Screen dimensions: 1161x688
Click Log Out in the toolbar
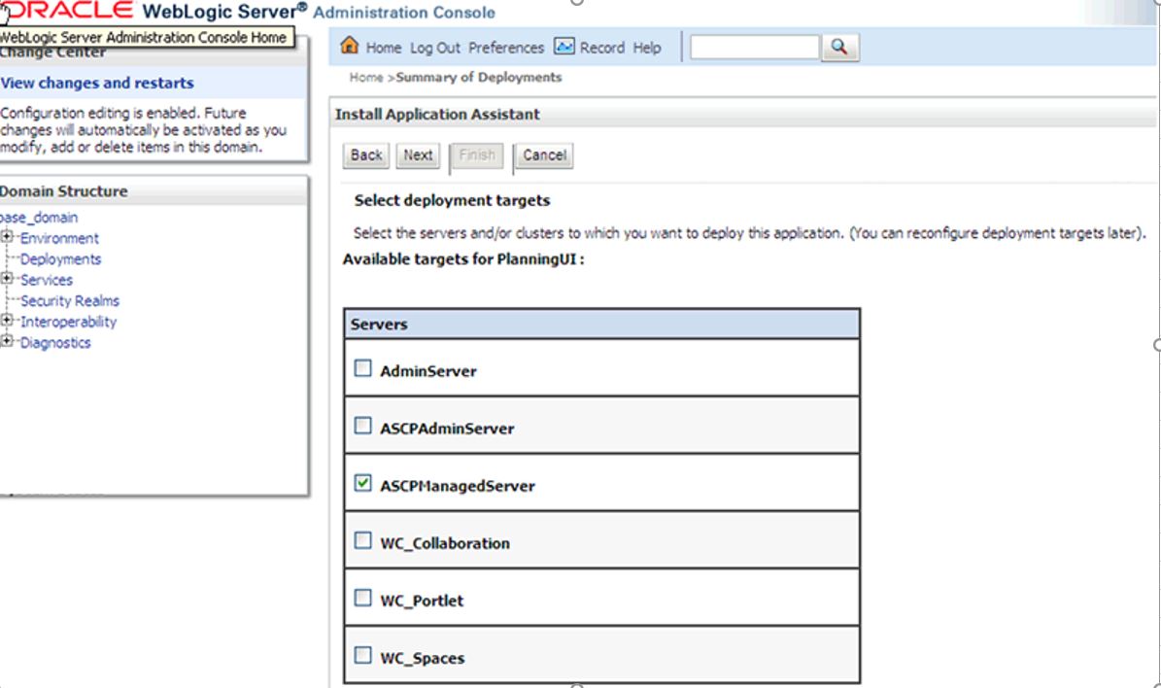point(435,49)
